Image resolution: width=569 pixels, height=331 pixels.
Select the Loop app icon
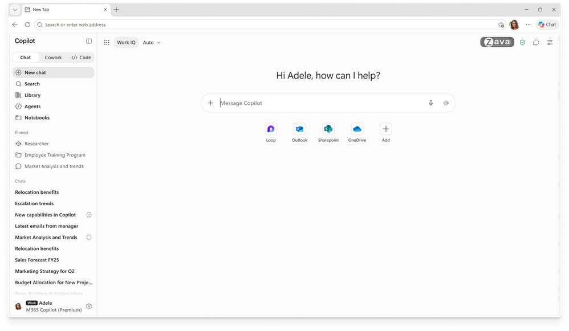[x=271, y=129]
